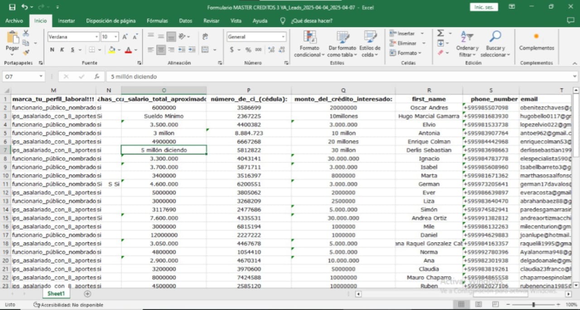580x310 pixels.
Task: Toggle Align Right alignment
Action: [171, 50]
